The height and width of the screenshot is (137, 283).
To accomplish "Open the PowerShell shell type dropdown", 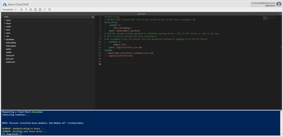I will 9,9.
